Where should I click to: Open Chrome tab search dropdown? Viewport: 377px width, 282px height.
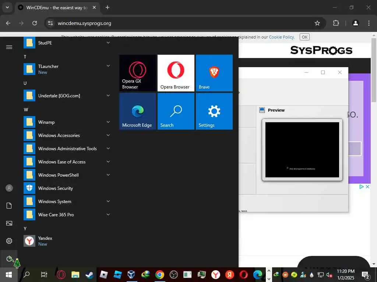click(7, 7)
